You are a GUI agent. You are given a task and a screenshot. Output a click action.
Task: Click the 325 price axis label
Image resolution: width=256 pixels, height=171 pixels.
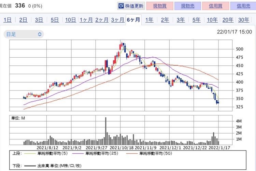click(x=240, y=107)
